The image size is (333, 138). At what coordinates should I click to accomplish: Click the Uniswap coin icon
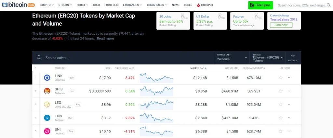pos(47,131)
